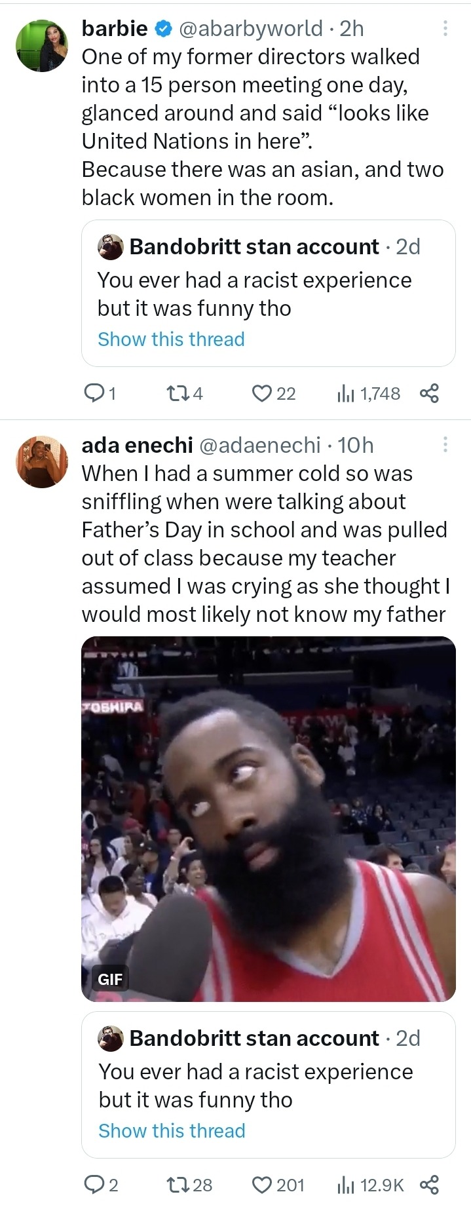Reply to barbie's tweet
This screenshot has width=471, height=1211.
pos(95,393)
